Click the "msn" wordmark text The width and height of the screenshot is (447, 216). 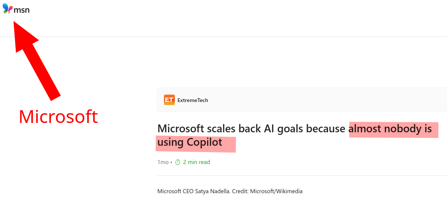click(x=22, y=10)
